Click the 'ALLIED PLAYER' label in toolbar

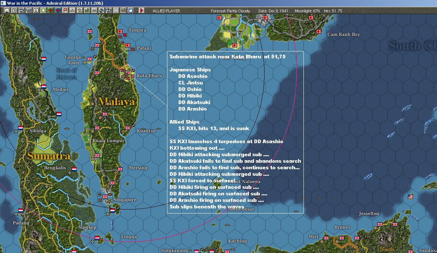[x=166, y=11]
